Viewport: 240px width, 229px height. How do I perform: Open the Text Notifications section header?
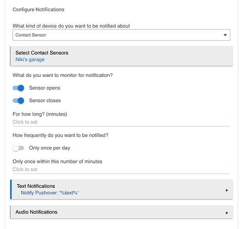[122, 190]
